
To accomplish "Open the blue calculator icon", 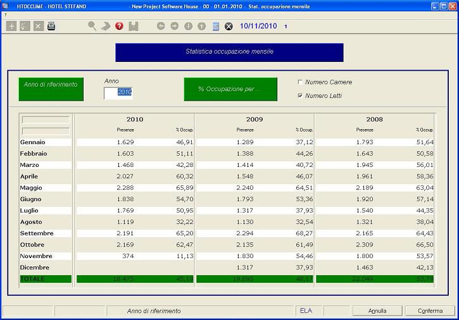I will click(216, 27).
